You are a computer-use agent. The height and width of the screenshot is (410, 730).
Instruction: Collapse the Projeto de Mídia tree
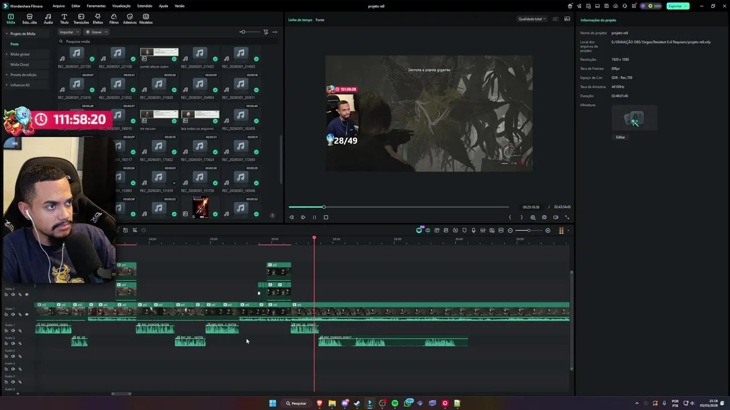coord(7,34)
